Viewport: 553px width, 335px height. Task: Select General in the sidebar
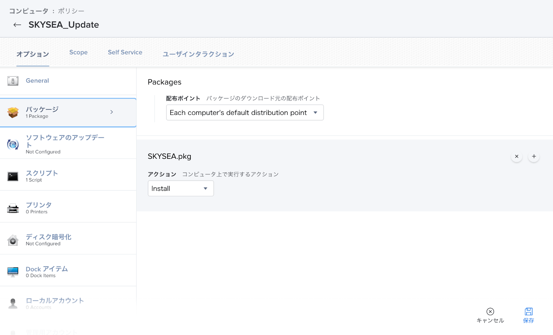click(68, 81)
